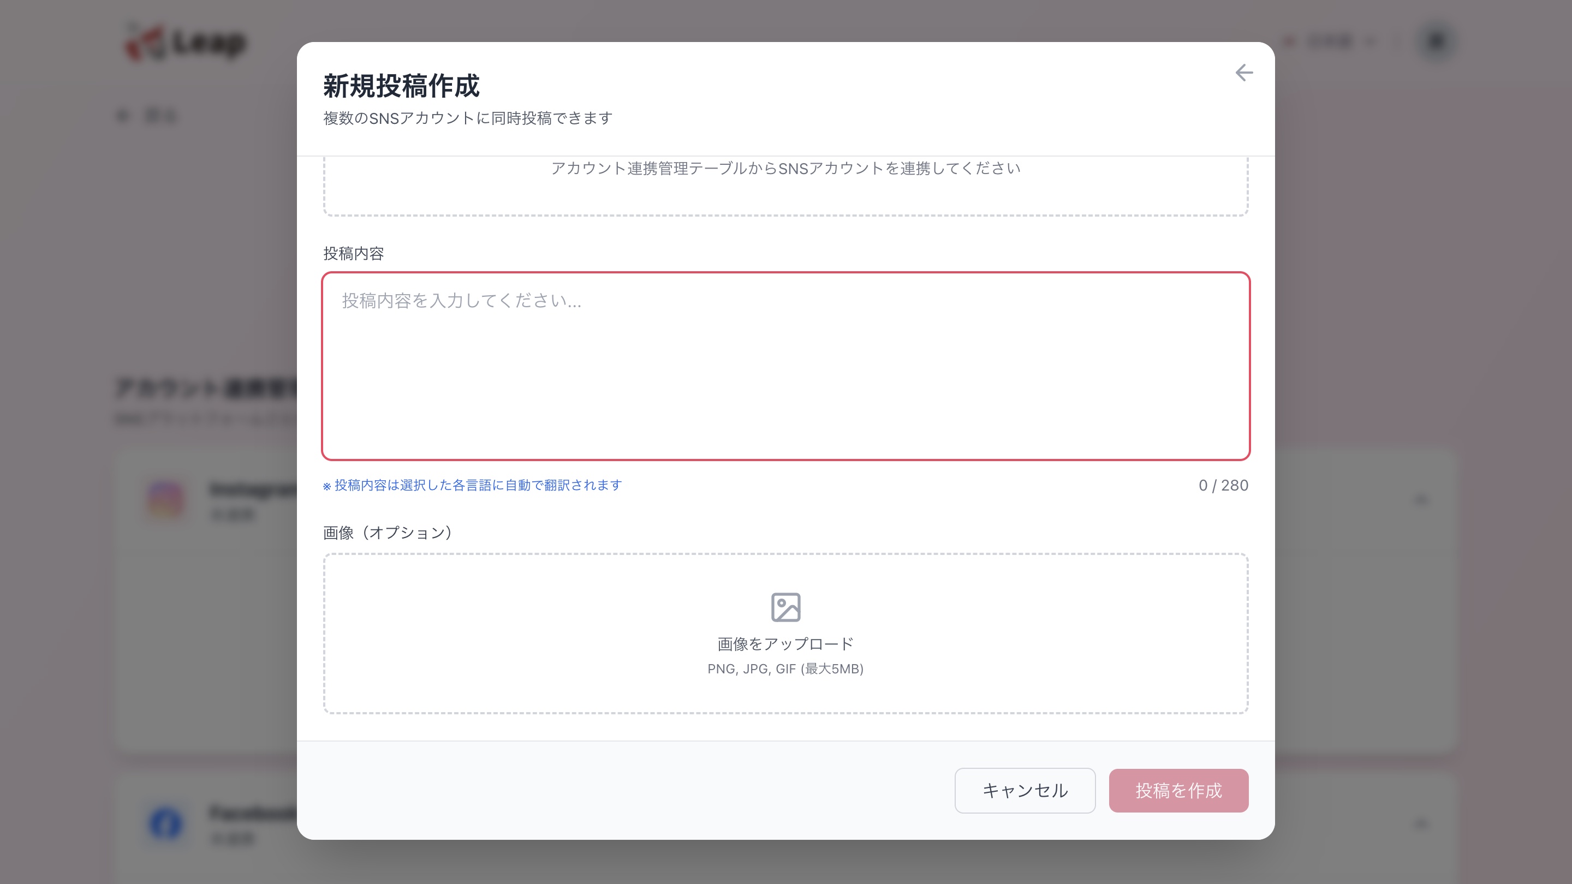Viewport: 1572px width, 884px height.
Task: Expand the SNS account linking area in the dialog
Action: coord(785,169)
